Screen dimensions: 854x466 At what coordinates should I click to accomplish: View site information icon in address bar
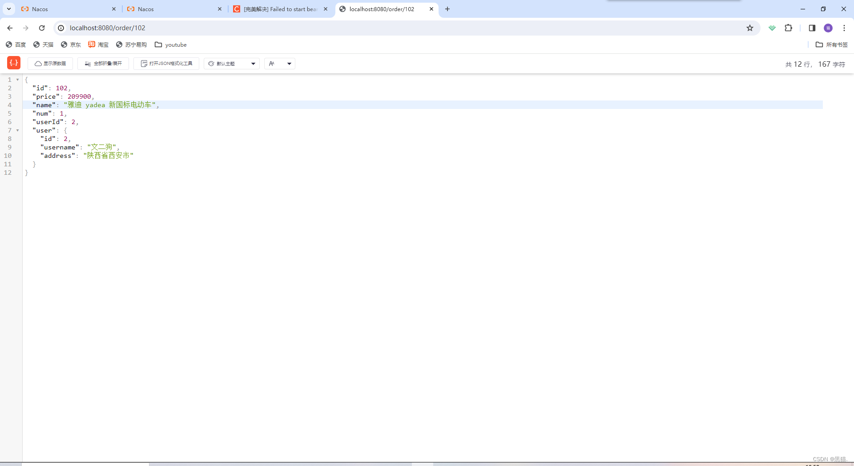point(61,28)
